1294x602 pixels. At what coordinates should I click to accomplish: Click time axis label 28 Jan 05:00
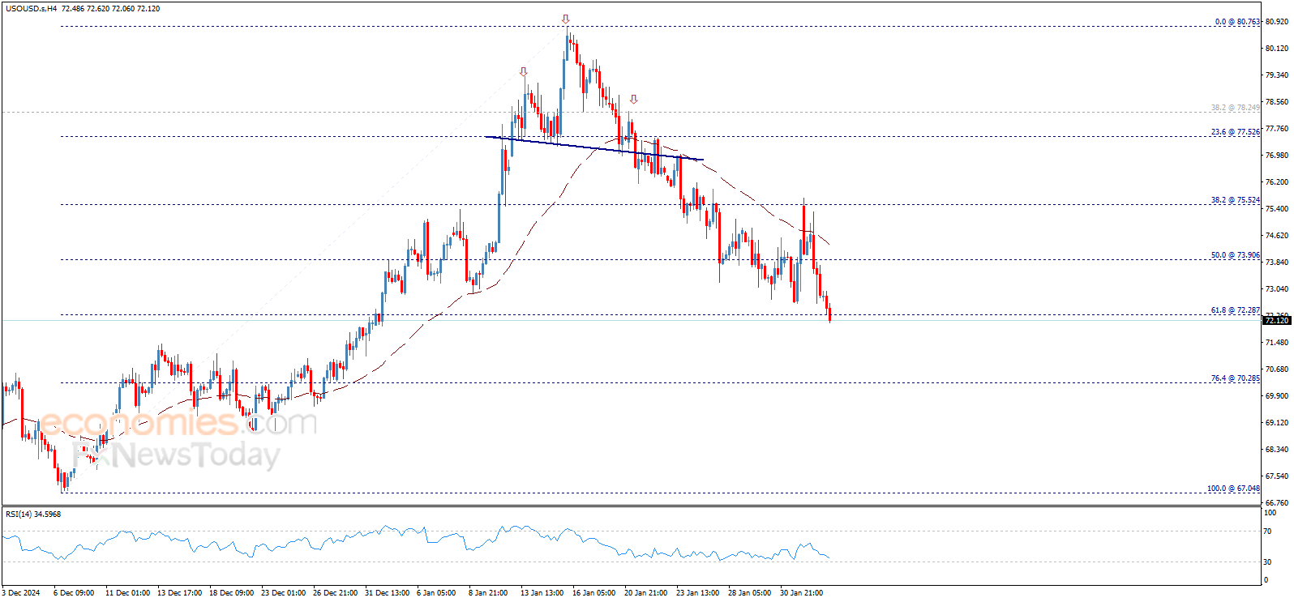pos(750,593)
